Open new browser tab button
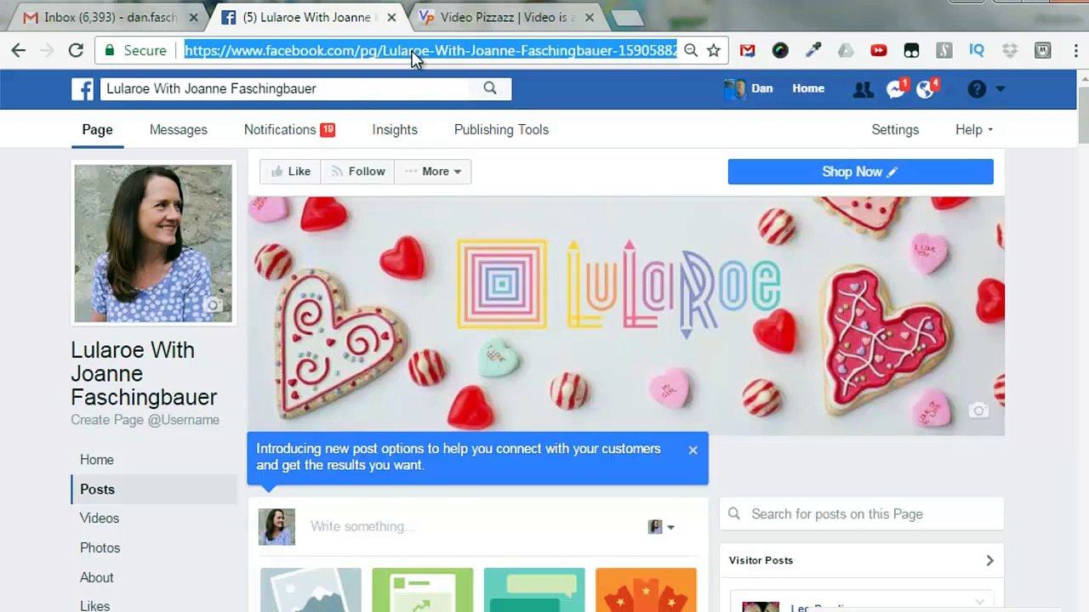 point(627,18)
